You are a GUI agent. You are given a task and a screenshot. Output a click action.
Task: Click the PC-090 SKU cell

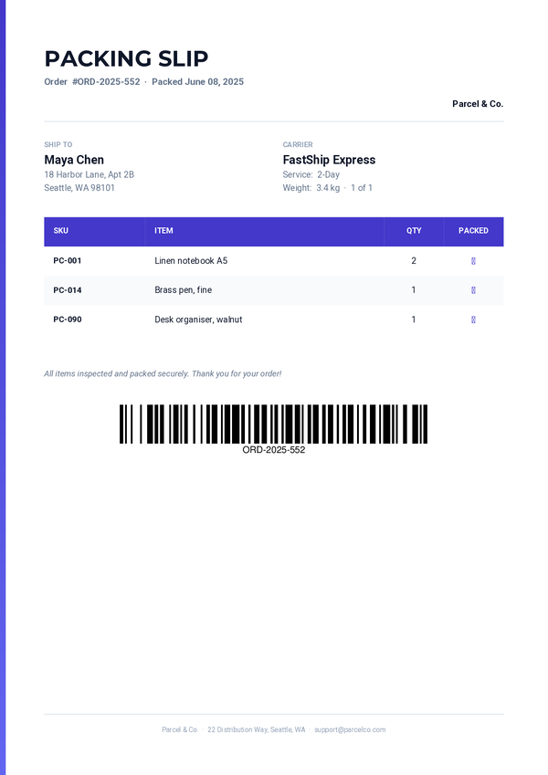click(x=68, y=319)
